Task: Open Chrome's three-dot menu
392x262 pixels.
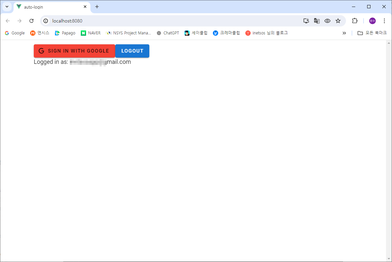Action: pyautogui.click(x=384, y=21)
